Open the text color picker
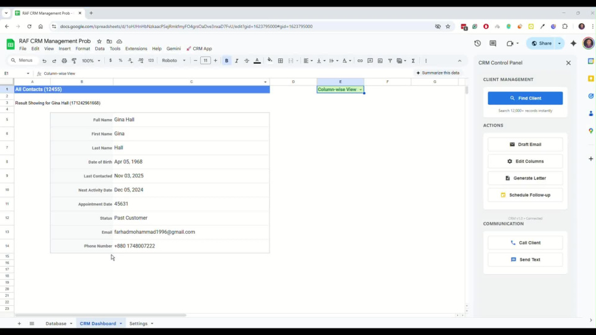The height and width of the screenshot is (335, 596). pyautogui.click(x=257, y=61)
